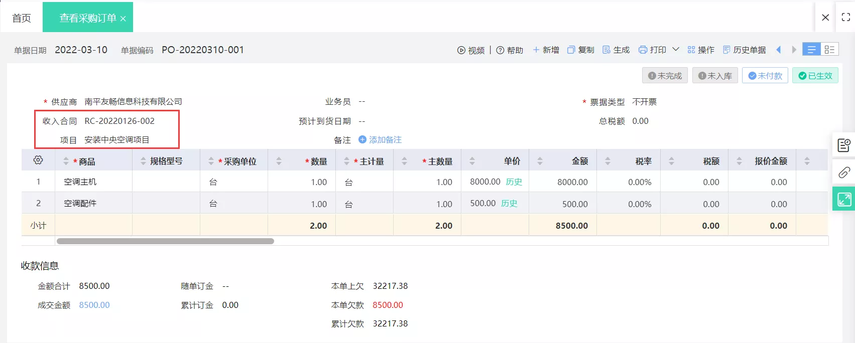Sort by 税额 column
The height and width of the screenshot is (343, 855).
tap(671, 161)
